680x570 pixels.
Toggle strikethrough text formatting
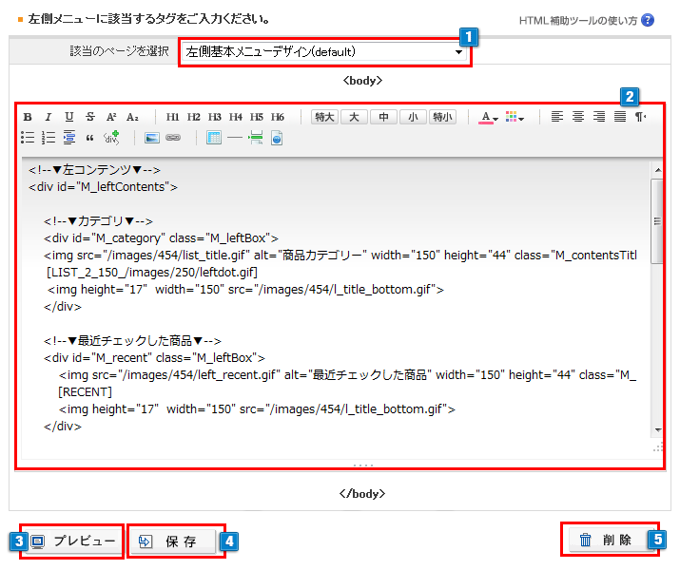pos(90,117)
